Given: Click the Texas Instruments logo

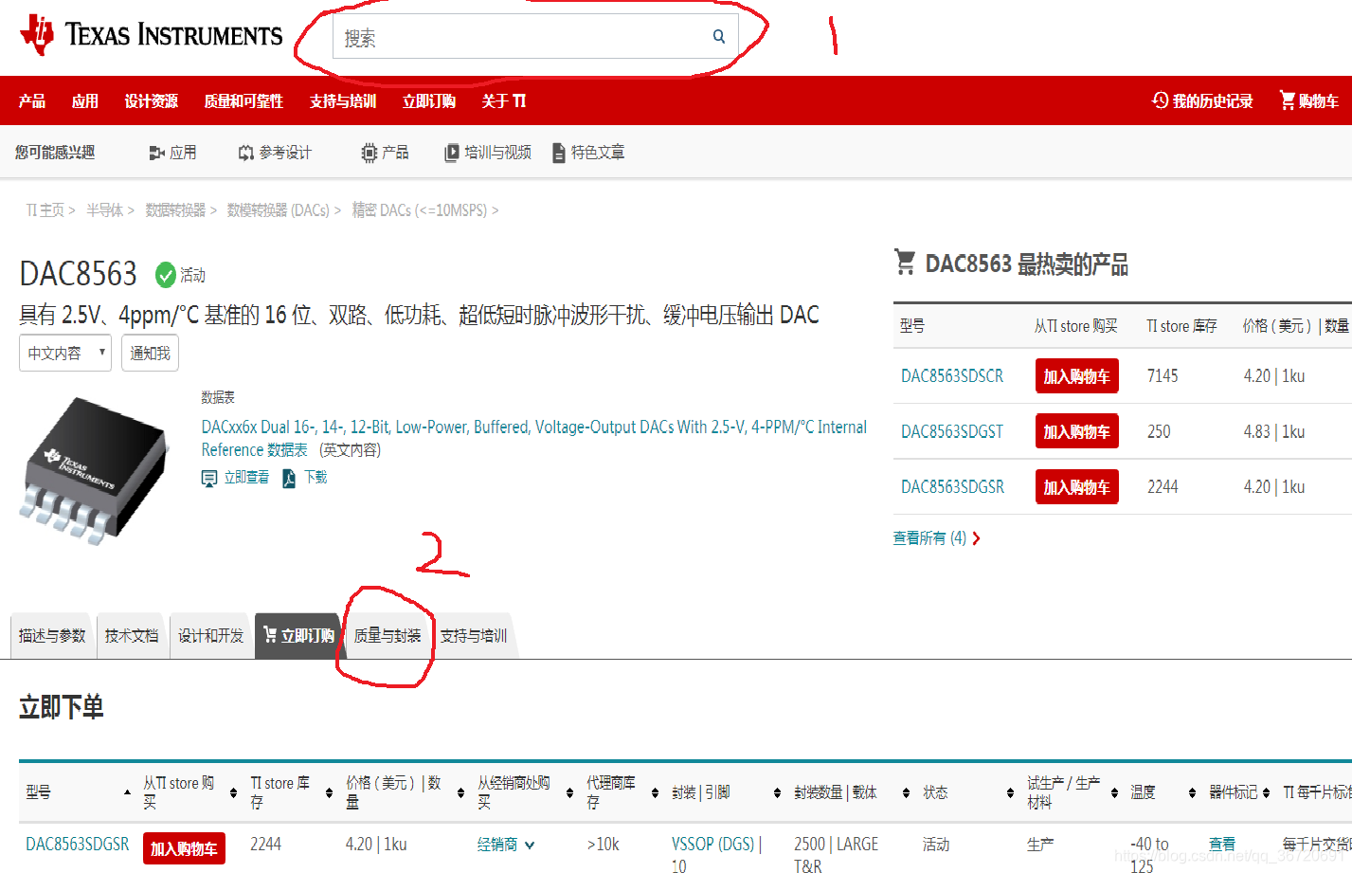Looking at the screenshot, I should [152, 36].
